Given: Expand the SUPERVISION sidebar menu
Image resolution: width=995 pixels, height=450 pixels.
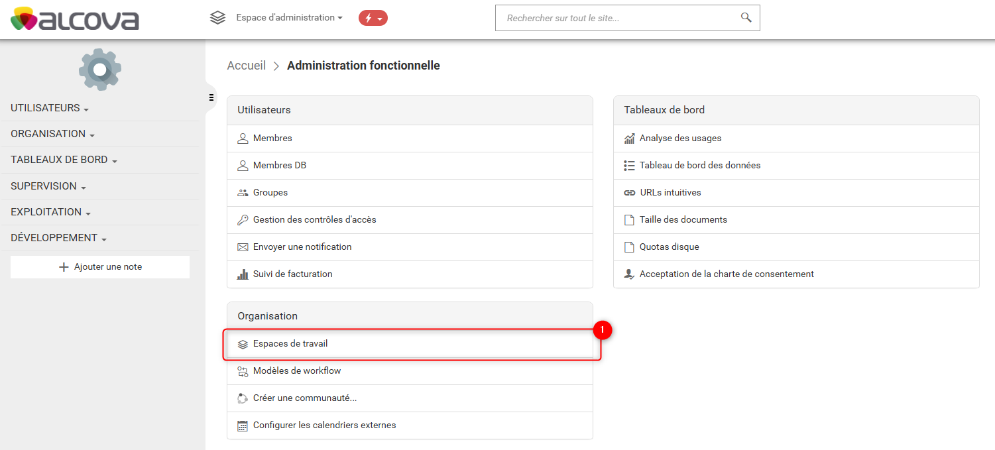Looking at the screenshot, I should pyautogui.click(x=48, y=186).
